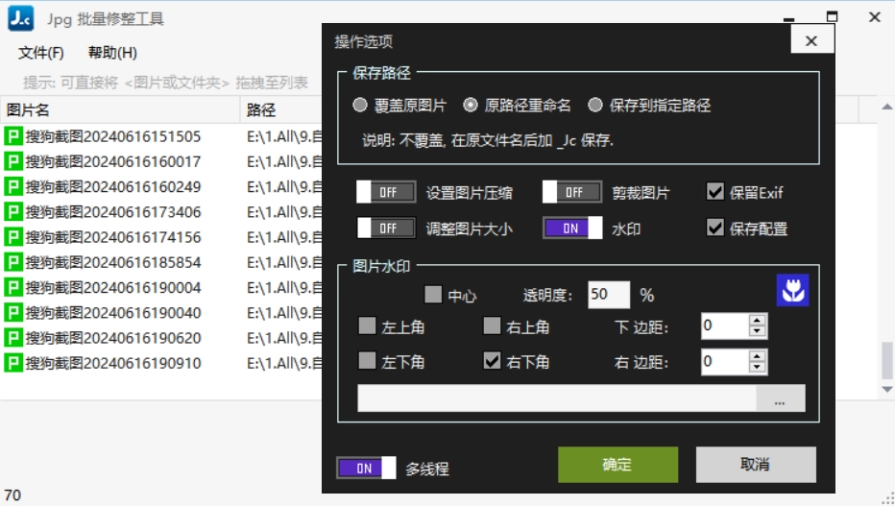Click file icon beside 搜狗截图20240616151505

click(13, 136)
